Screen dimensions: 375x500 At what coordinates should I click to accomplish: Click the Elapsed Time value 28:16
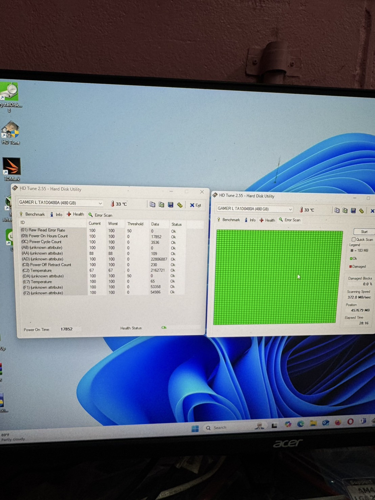click(x=363, y=323)
